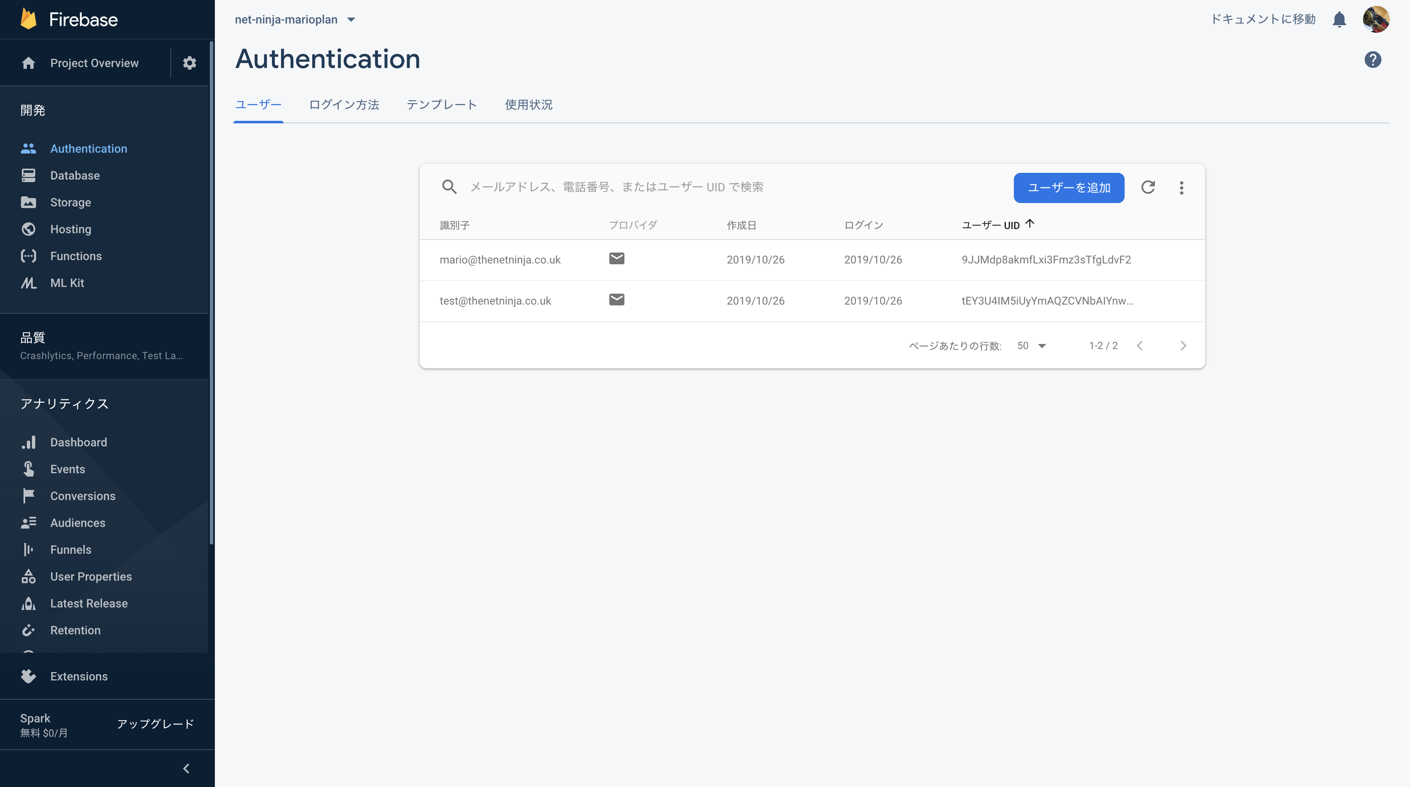Click the Extensions puzzle icon

(29, 676)
